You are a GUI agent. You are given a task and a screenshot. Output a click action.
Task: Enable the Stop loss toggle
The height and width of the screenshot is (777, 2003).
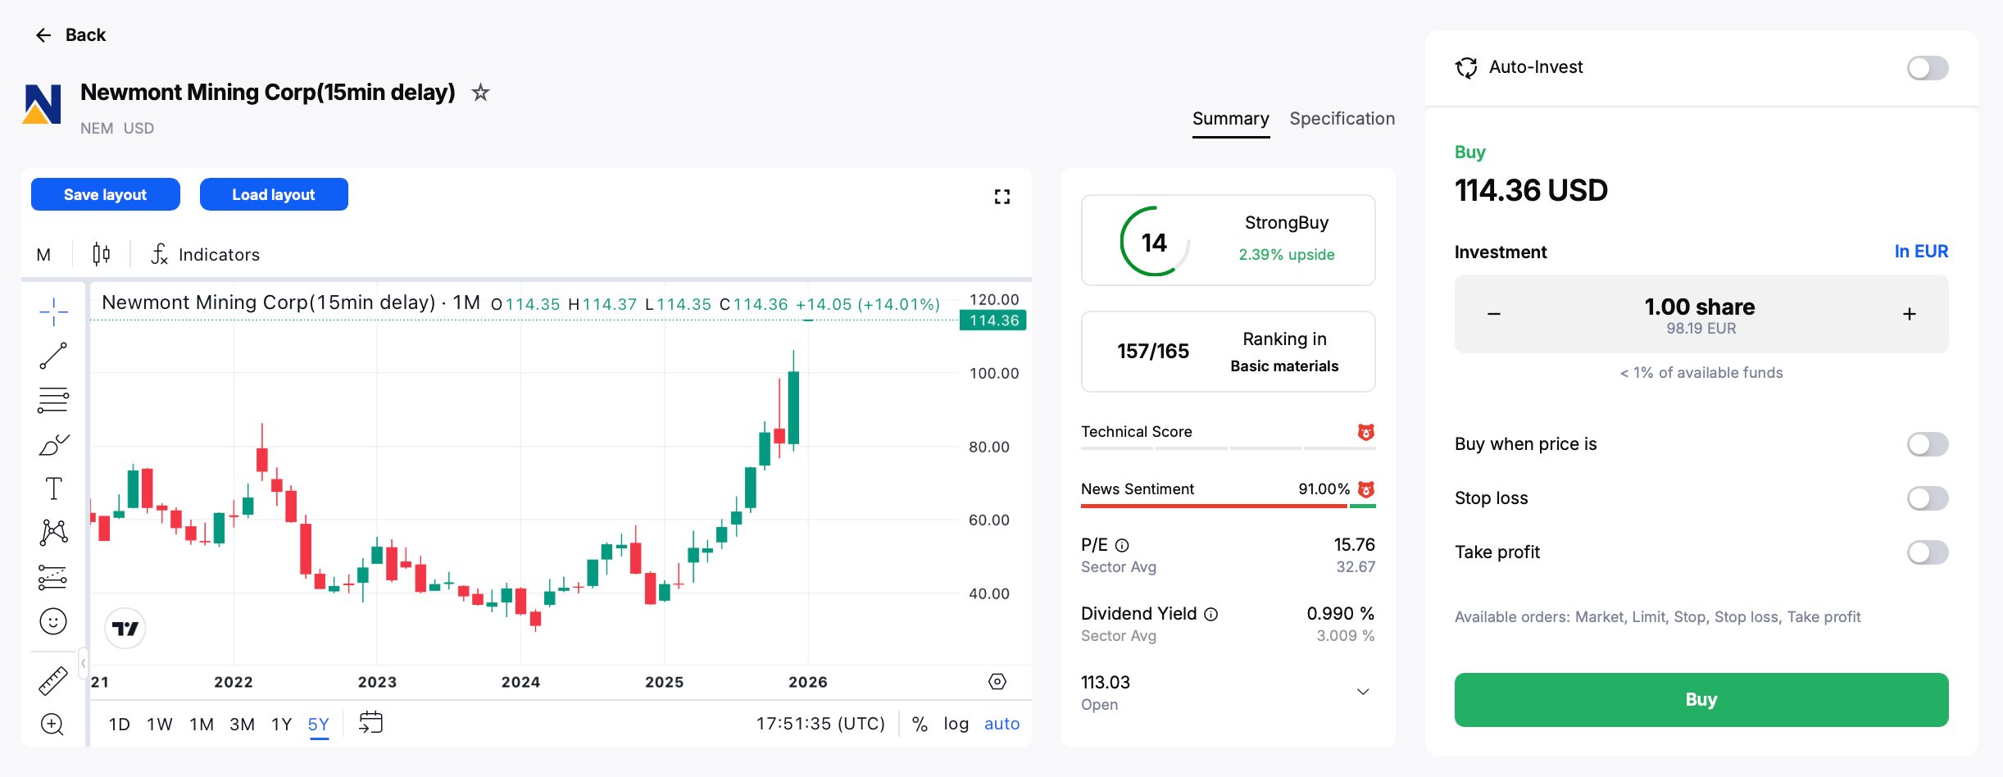(1928, 498)
